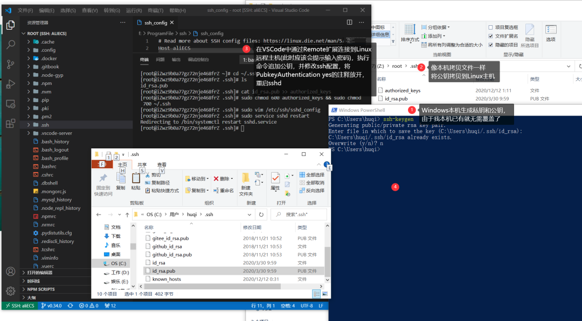The width and height of the screenshot is (582, 321).
Task: Select authorized_keys in Z: explorer
Action: point(403,90)
